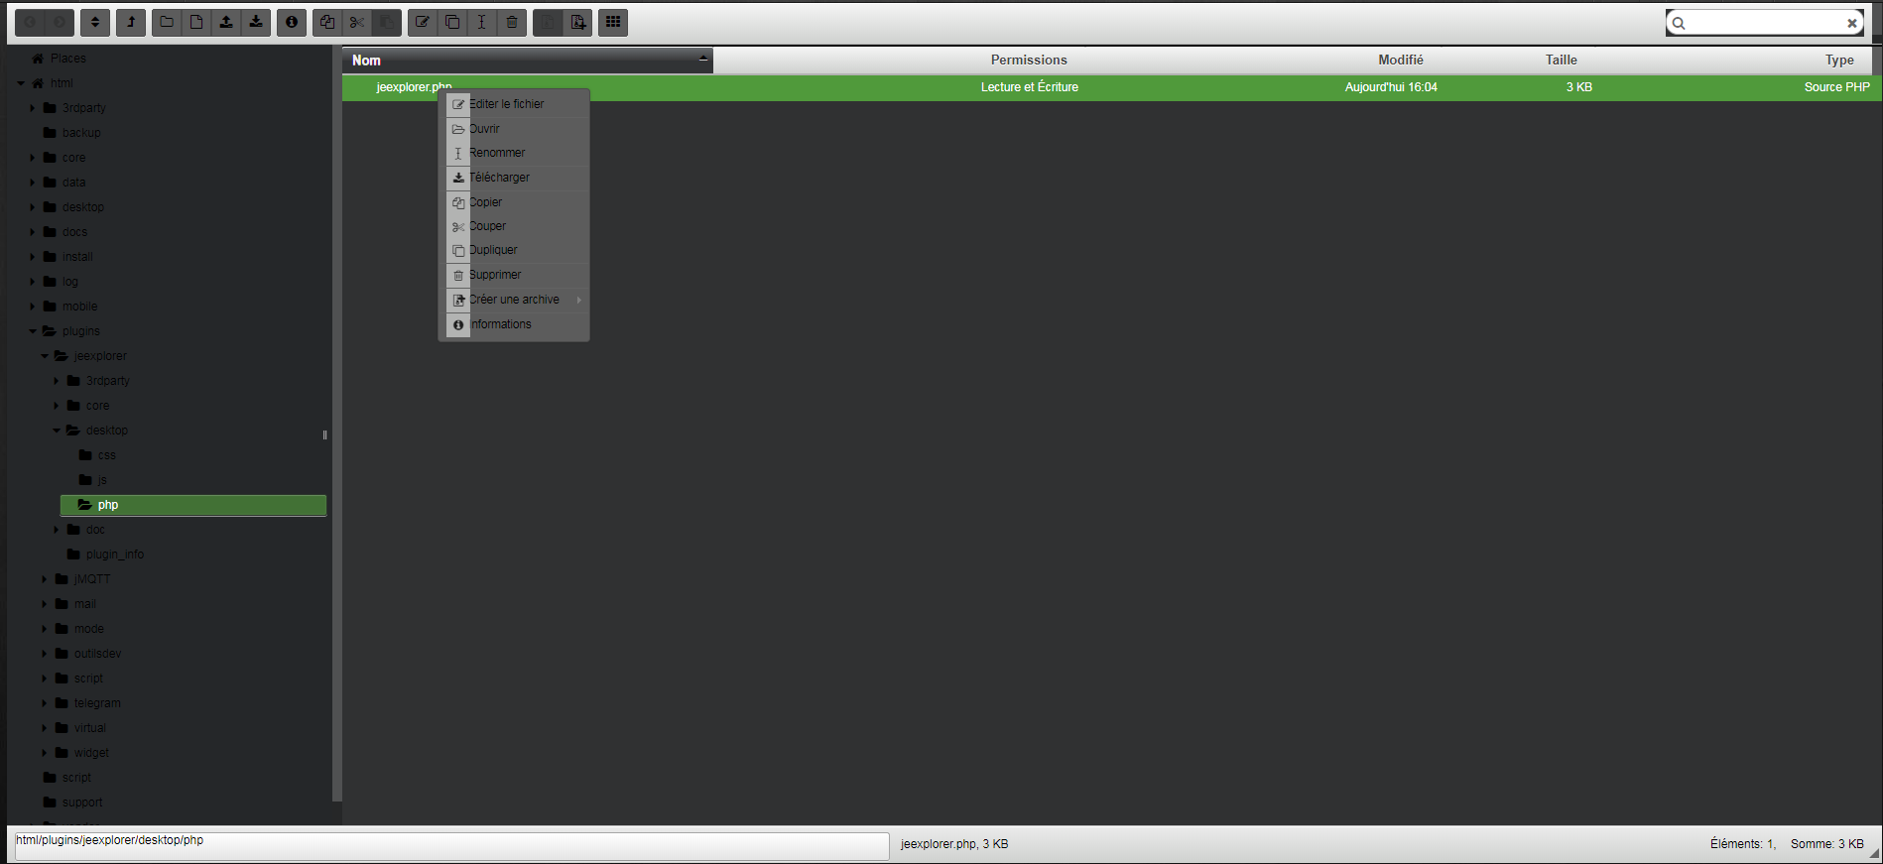Choose 'Editer le fichier' in context menu

[514, 104]
